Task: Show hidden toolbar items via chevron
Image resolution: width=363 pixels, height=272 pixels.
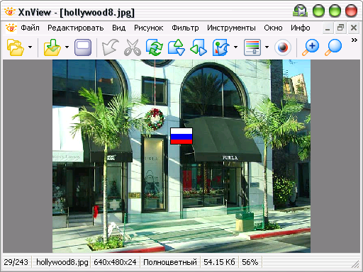Action: coord(354,40)
